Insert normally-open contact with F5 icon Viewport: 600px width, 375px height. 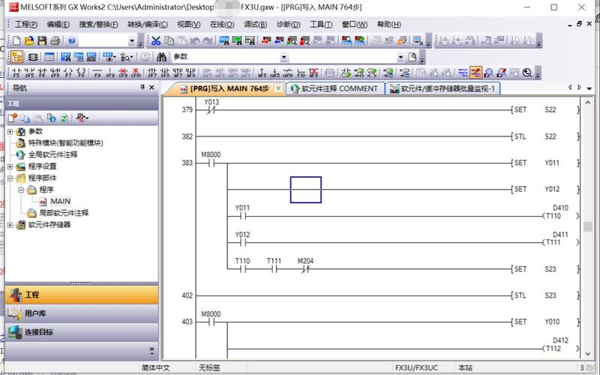click(15, 73)
